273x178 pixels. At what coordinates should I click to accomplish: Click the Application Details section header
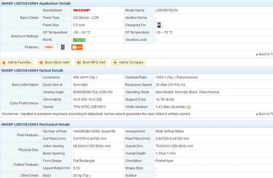[x=36, y=3]
